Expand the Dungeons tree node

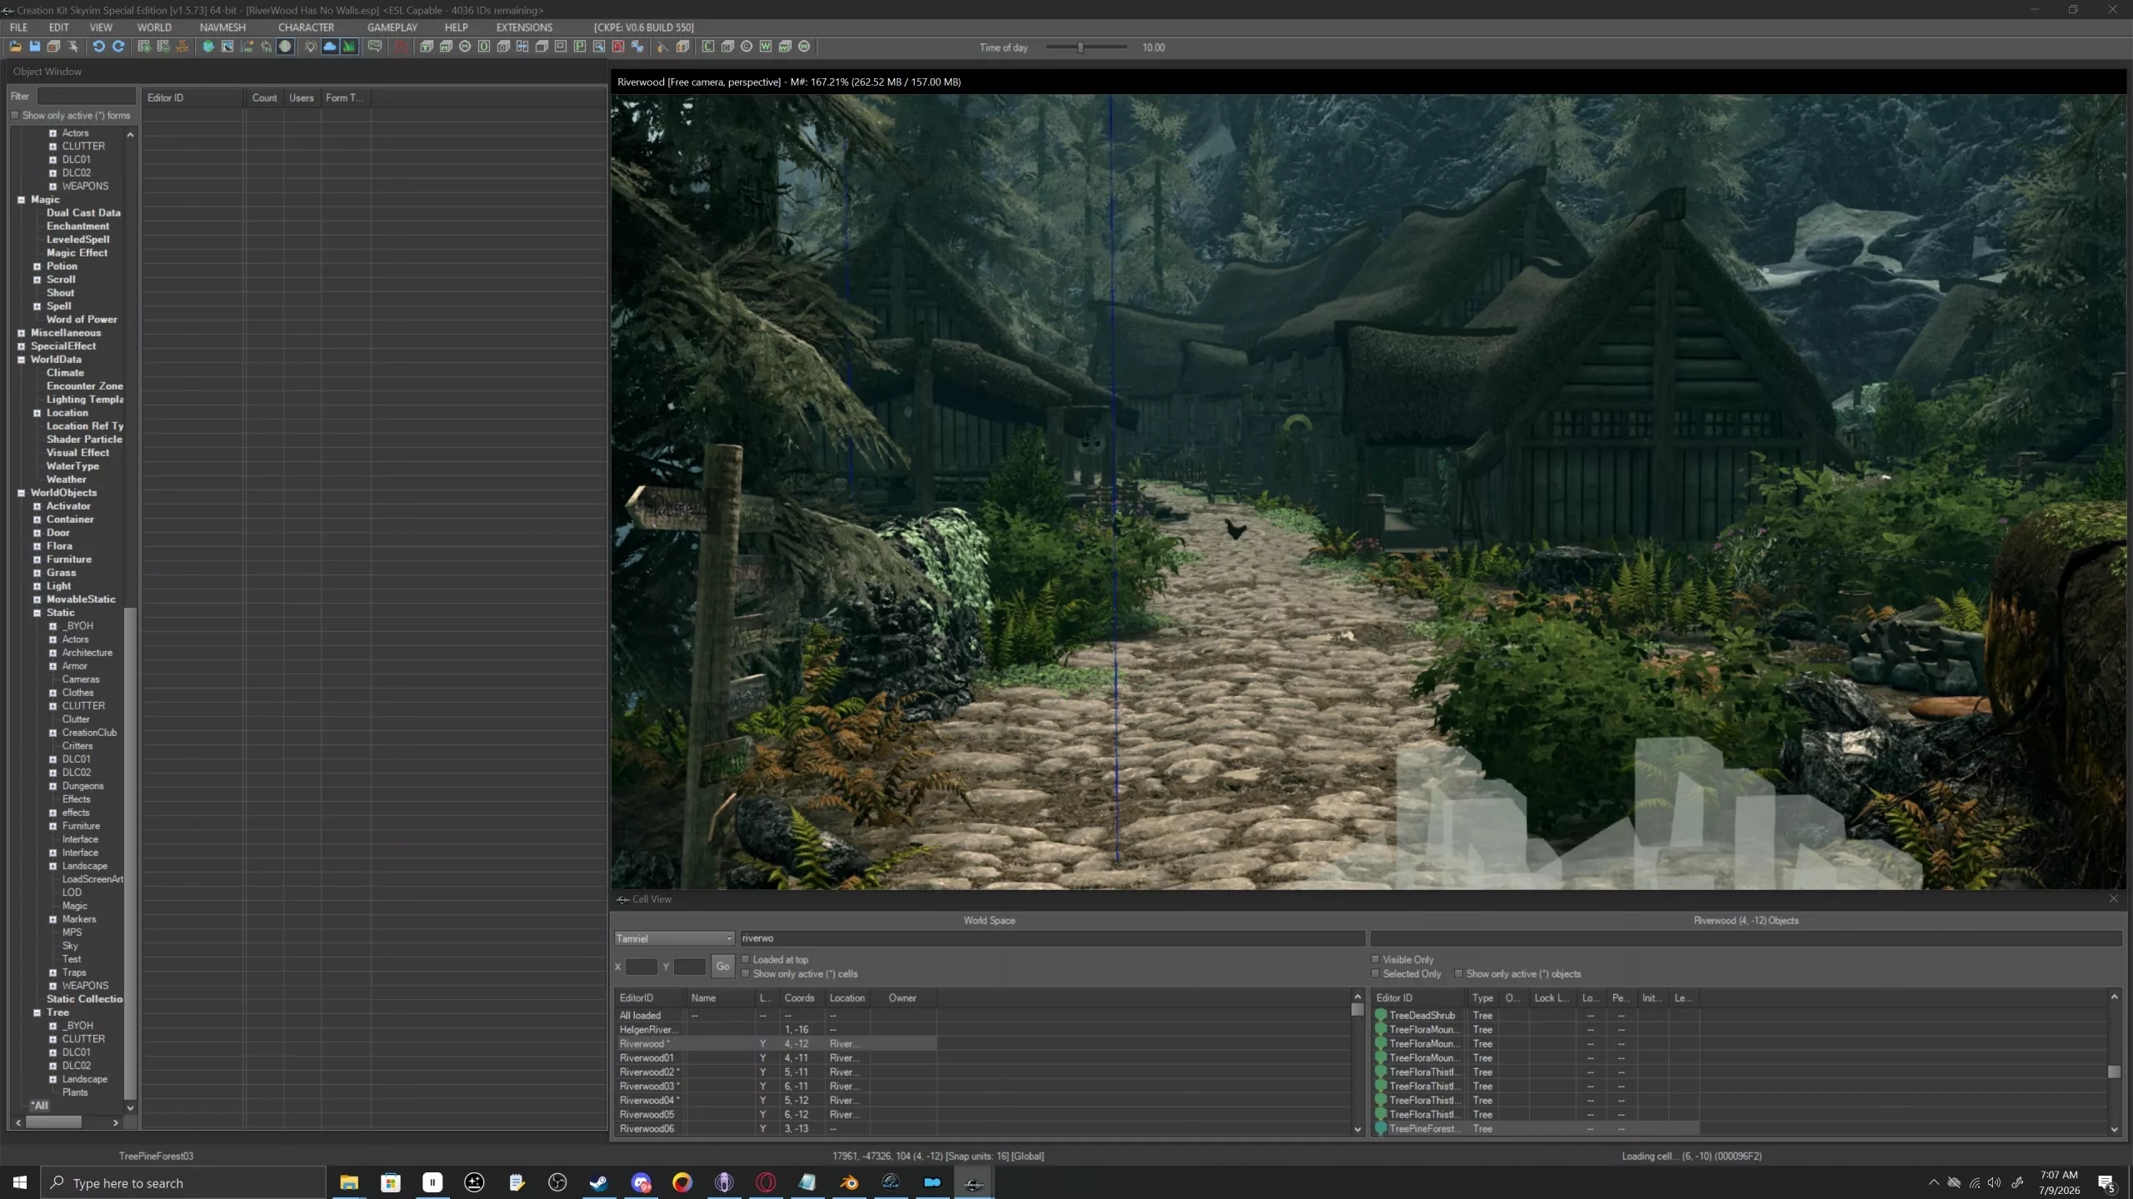52,786
